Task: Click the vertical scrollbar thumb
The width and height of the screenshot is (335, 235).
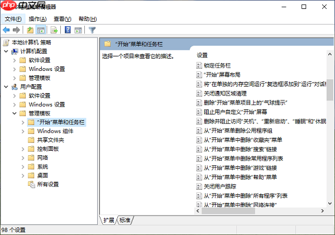Action: 330,90
